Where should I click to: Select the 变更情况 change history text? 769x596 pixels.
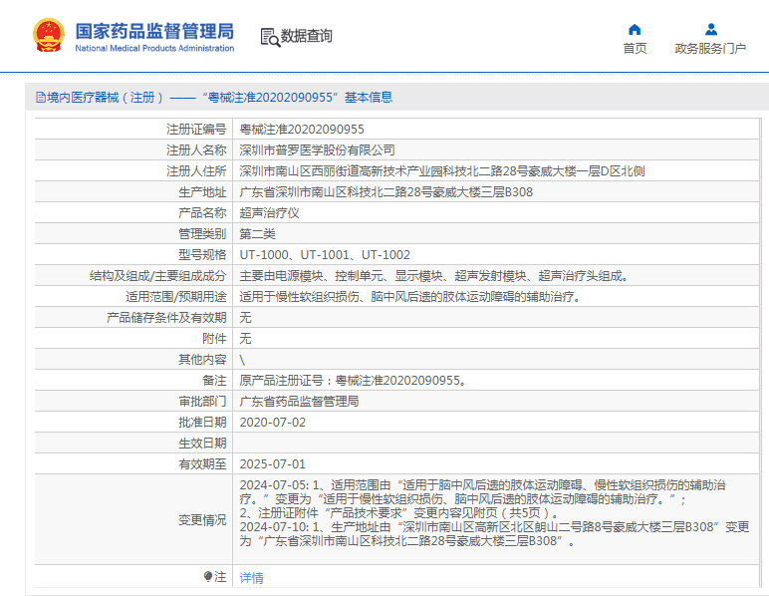click(494, 513)
